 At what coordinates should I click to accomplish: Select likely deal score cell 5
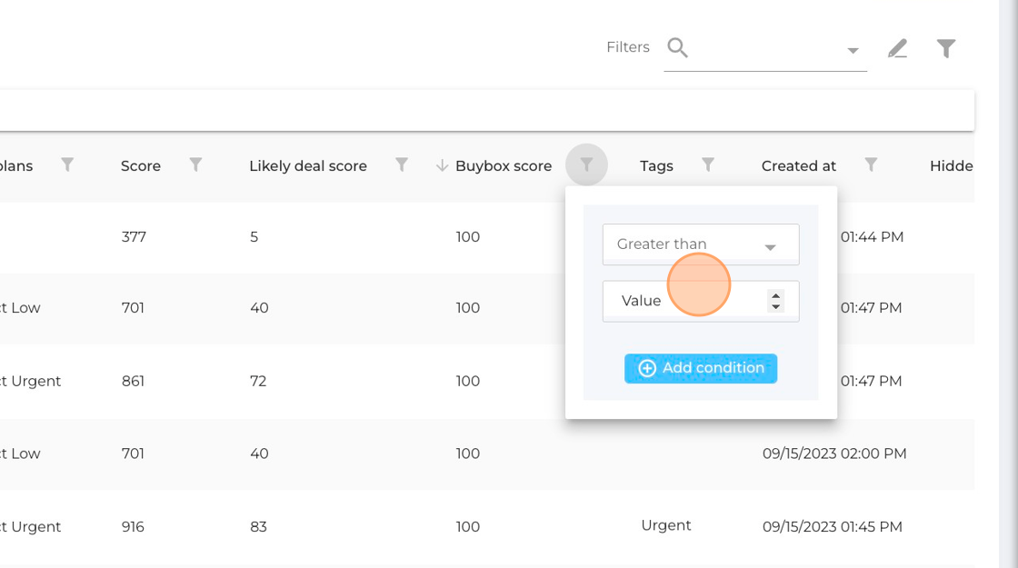pyautogui.click(x=254, y=237)
